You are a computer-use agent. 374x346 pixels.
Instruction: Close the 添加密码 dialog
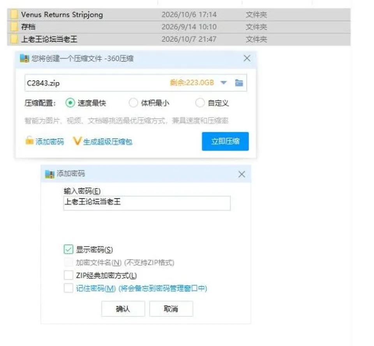pyautogui.click(x=242, y=174)
